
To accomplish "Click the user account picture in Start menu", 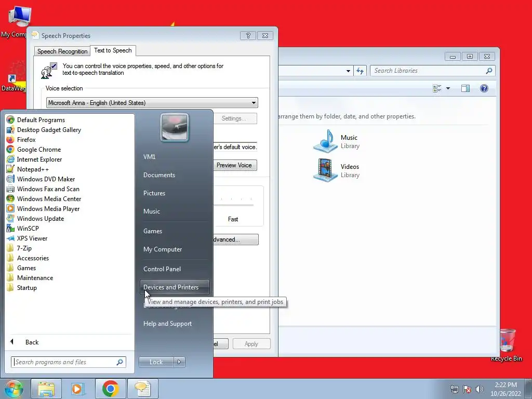I will [175, 127].
